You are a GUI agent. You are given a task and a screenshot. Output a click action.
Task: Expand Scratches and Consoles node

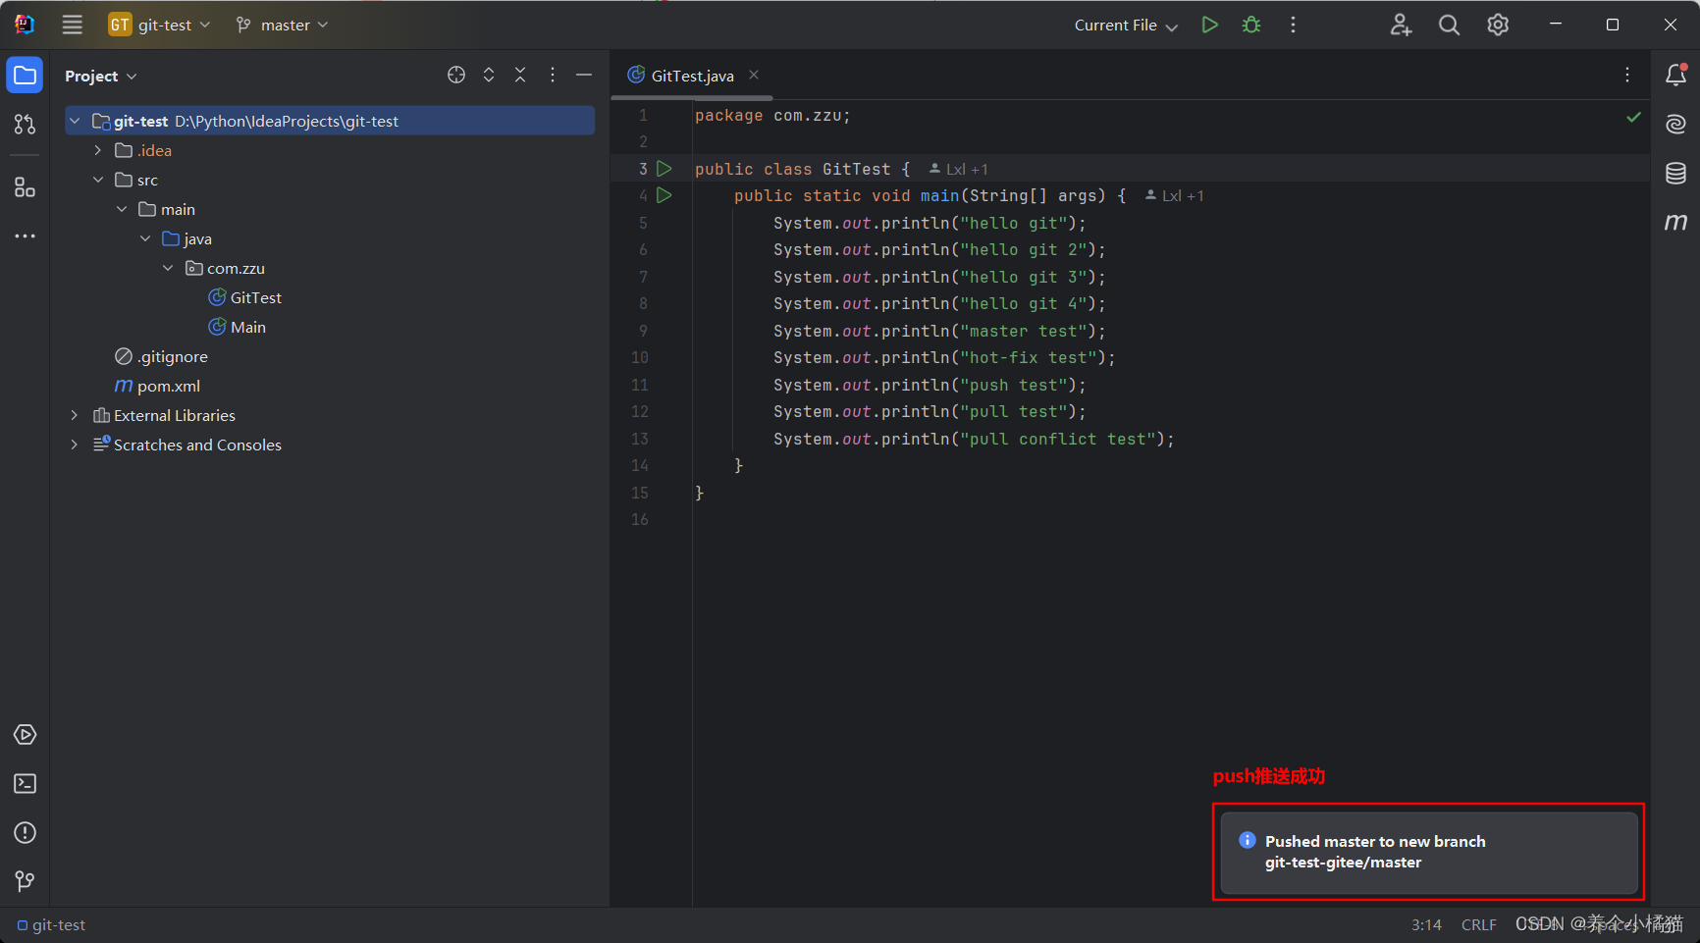[75, 445]
